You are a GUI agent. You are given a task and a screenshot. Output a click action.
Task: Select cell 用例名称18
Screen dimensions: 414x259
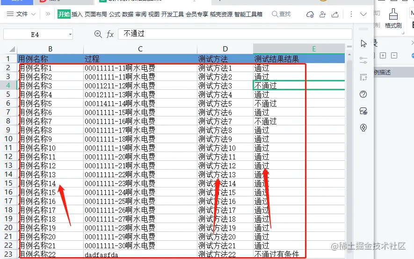[x=51, y=219]
